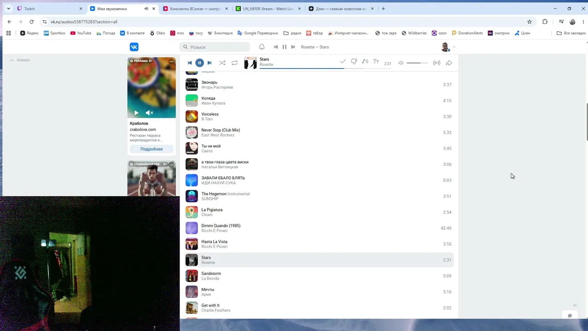This screenshot has height=331, width=588.
Task: Go back in browser history
Action: pyautogui.click(x=10, y=22)
